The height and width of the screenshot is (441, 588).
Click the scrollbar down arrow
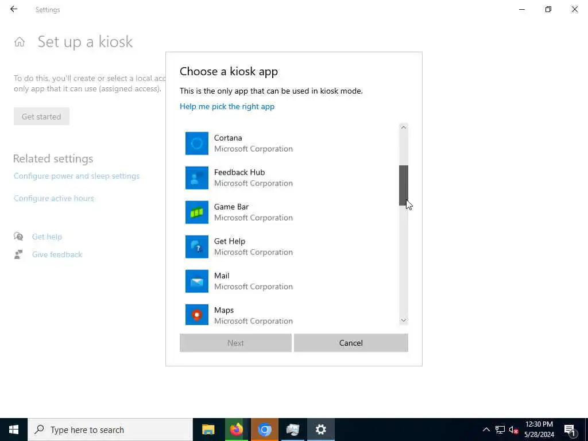point(404,320)
